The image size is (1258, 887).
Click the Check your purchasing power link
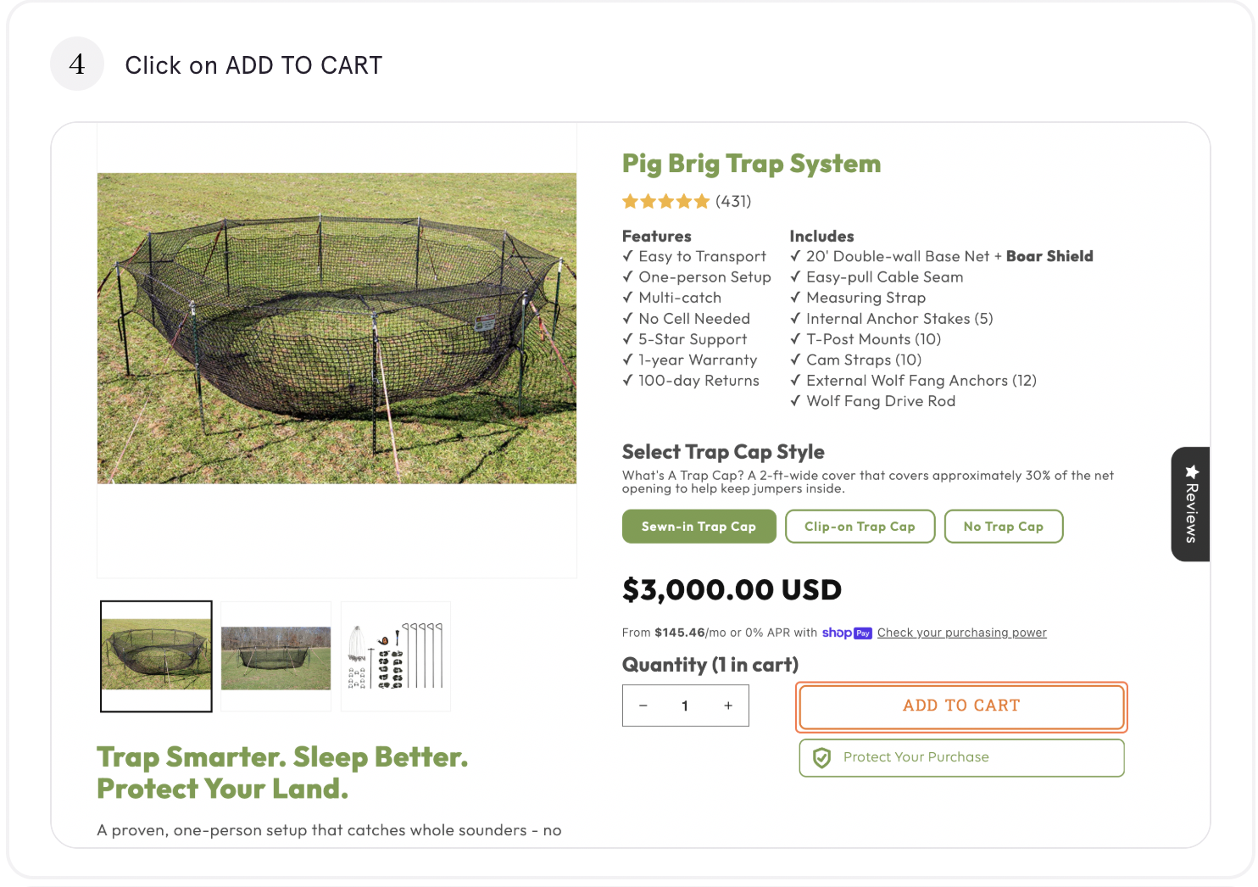pos(961,633)
